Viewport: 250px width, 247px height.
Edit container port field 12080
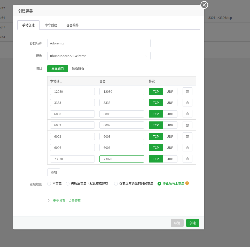(122, 91)
